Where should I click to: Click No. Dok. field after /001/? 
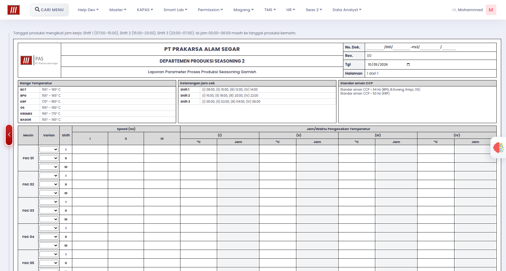(401, 47)
